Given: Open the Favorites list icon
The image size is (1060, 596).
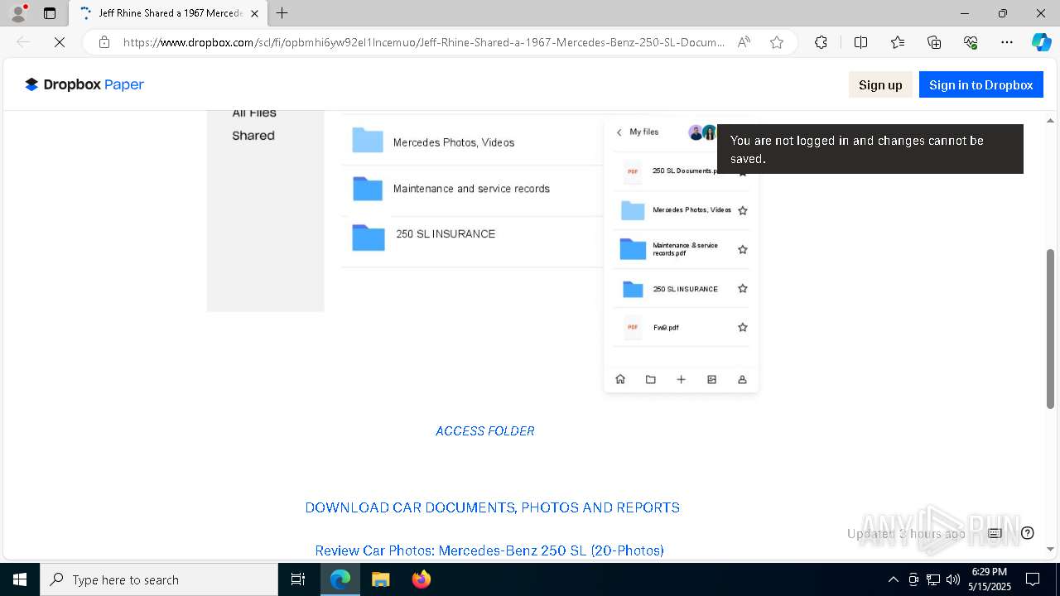Looking at the screenshot, I should coord(898,42).
